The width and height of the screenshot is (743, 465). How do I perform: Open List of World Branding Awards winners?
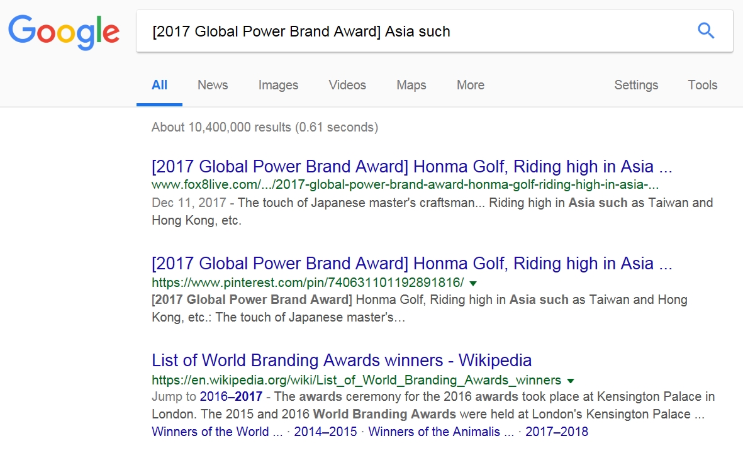(342, 361)
